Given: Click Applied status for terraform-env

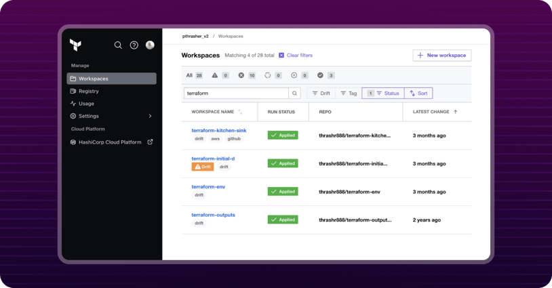Looking at the screenshot, I should coord(283,192).
